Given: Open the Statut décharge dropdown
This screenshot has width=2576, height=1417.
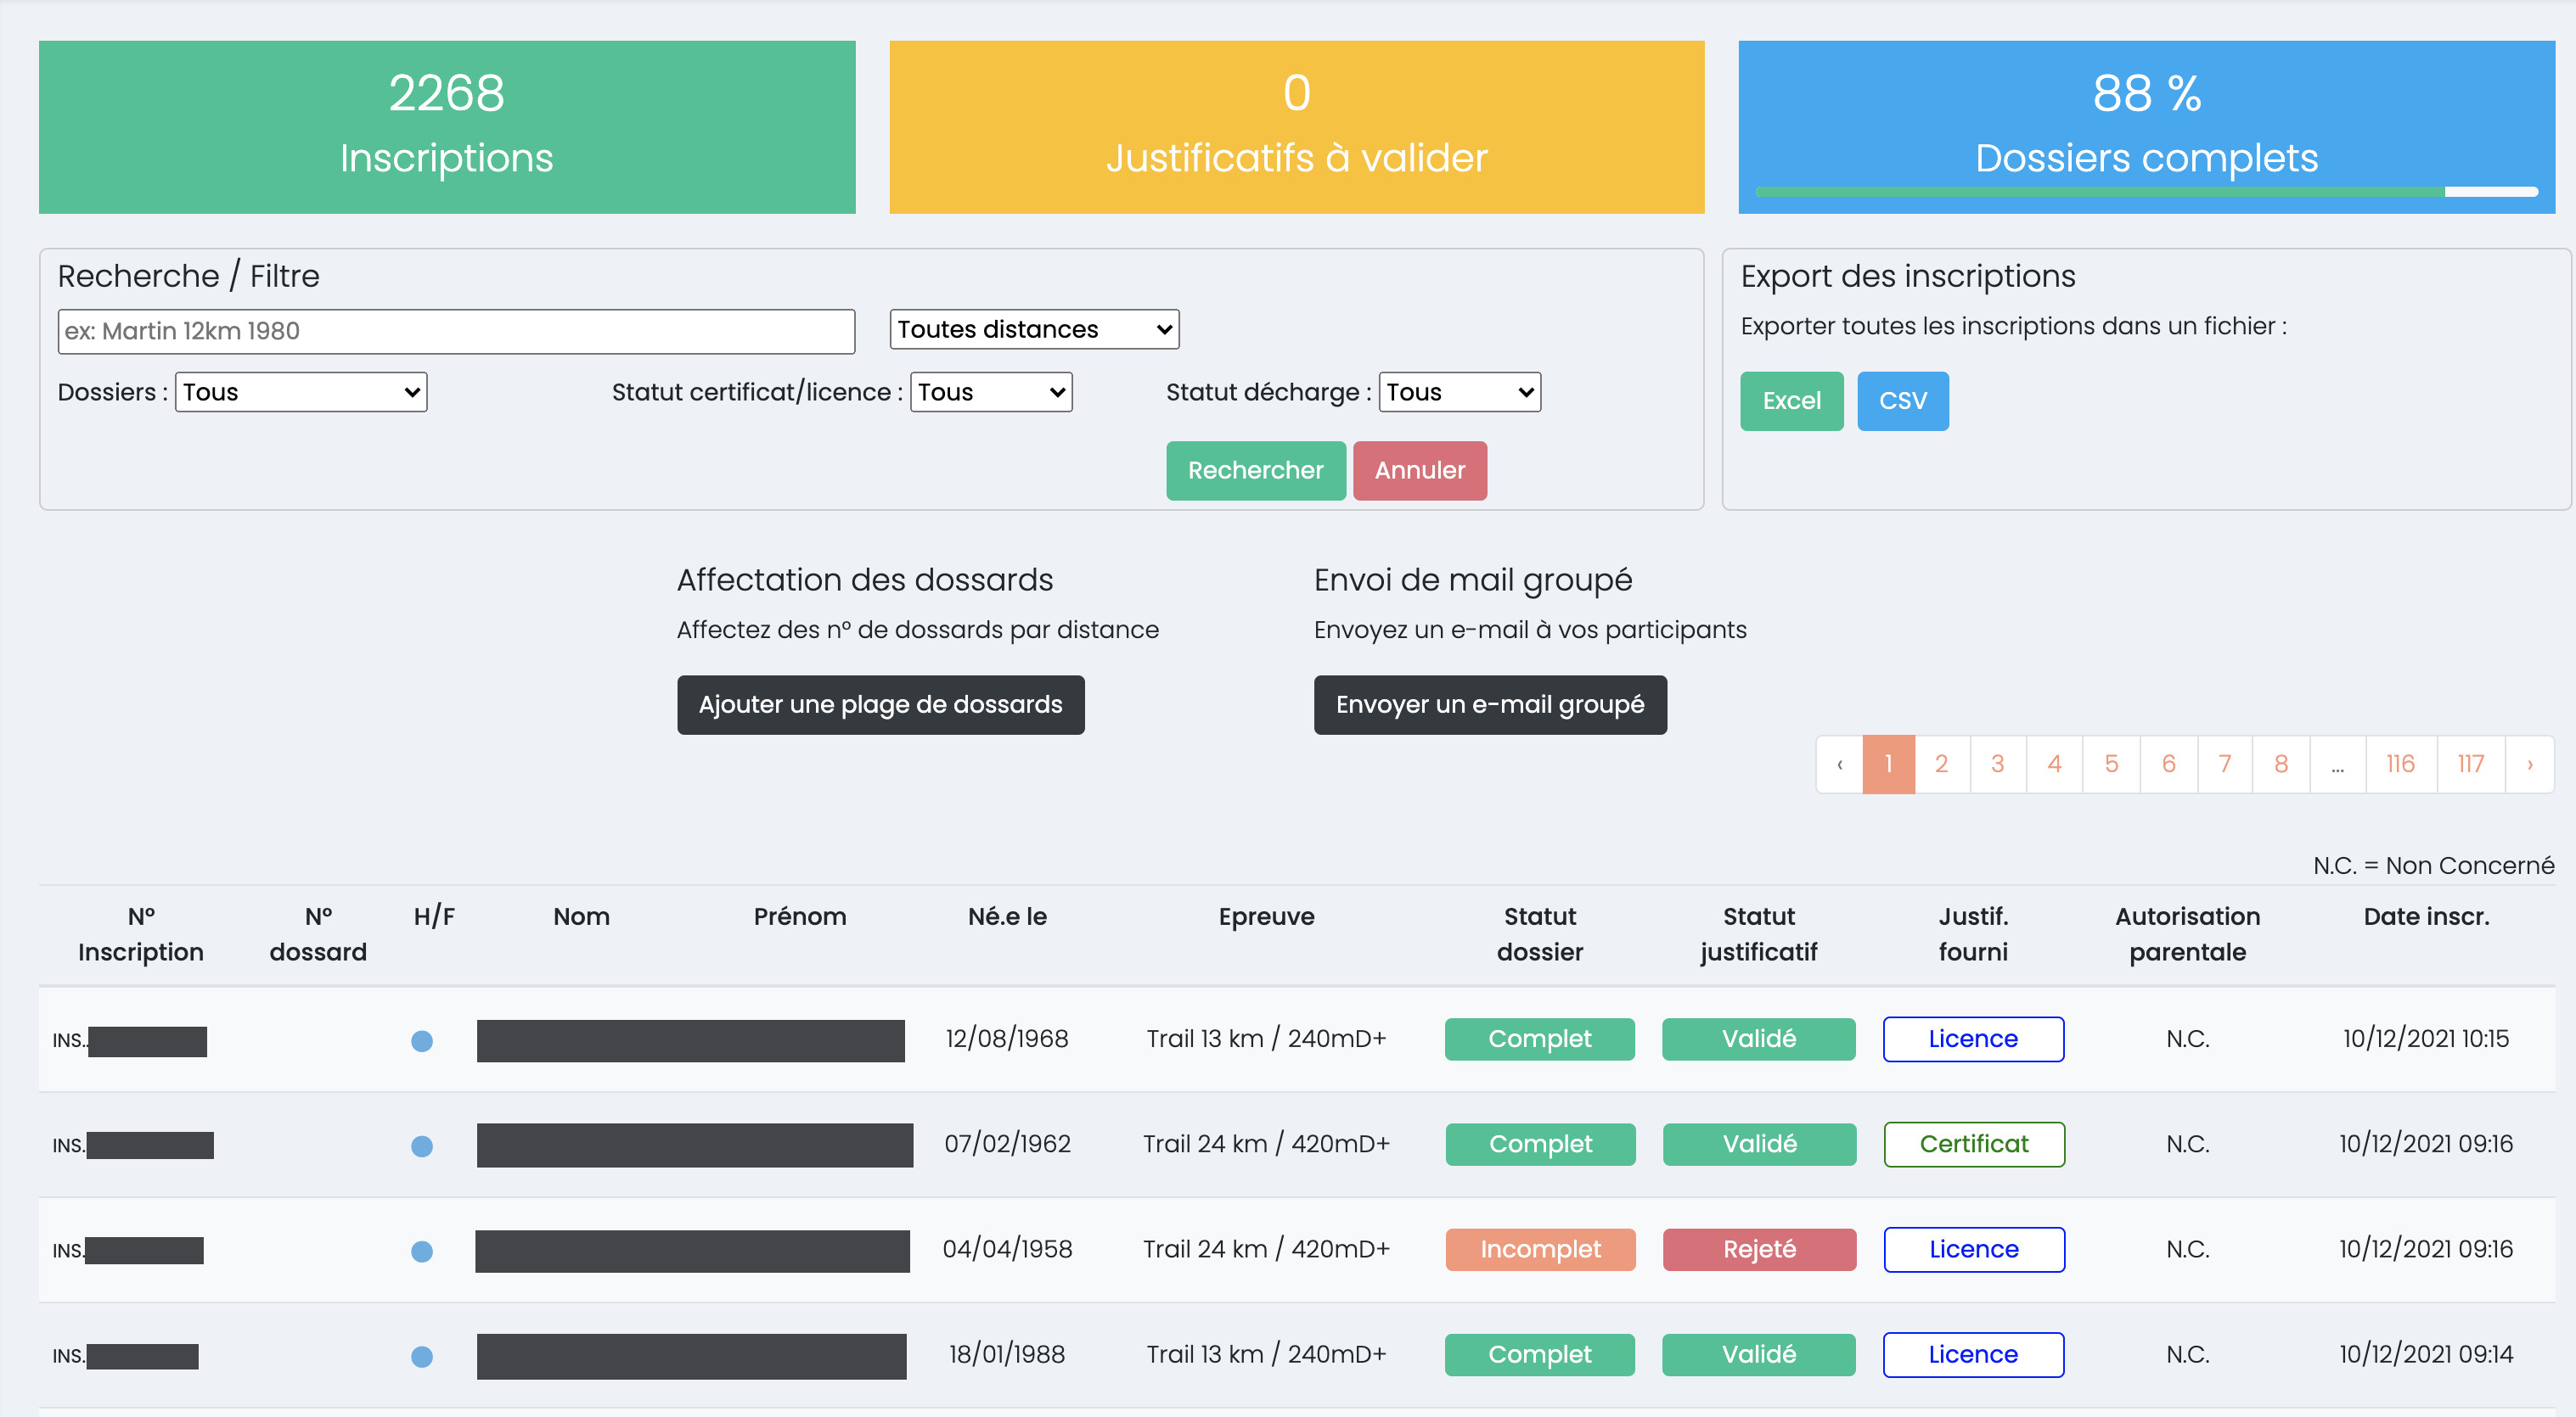Looking at the screenshot, I should [1459, 392].
